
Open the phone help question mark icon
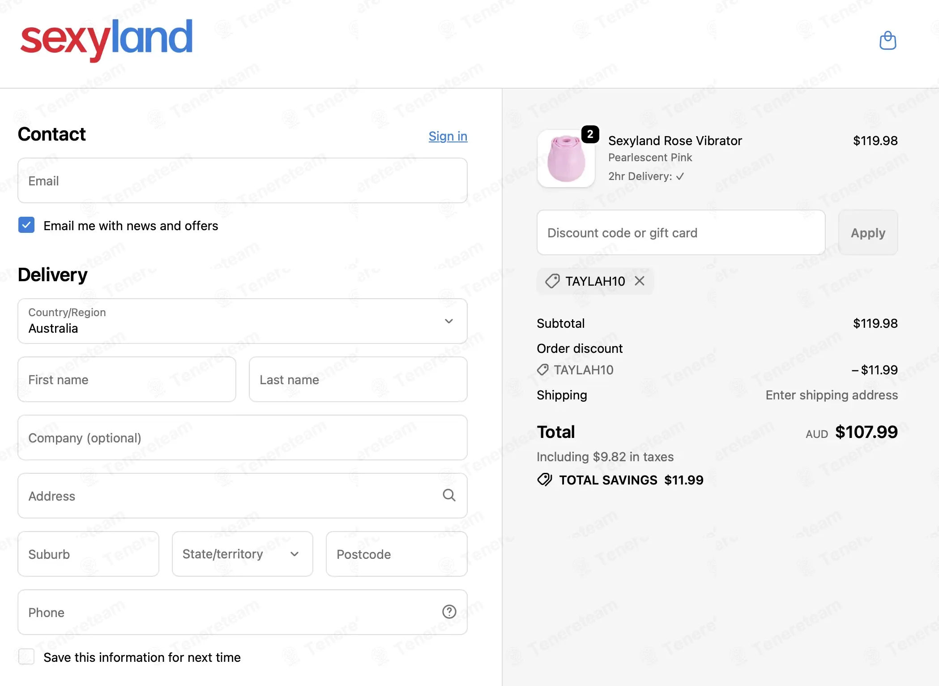[x=449, y=612]
